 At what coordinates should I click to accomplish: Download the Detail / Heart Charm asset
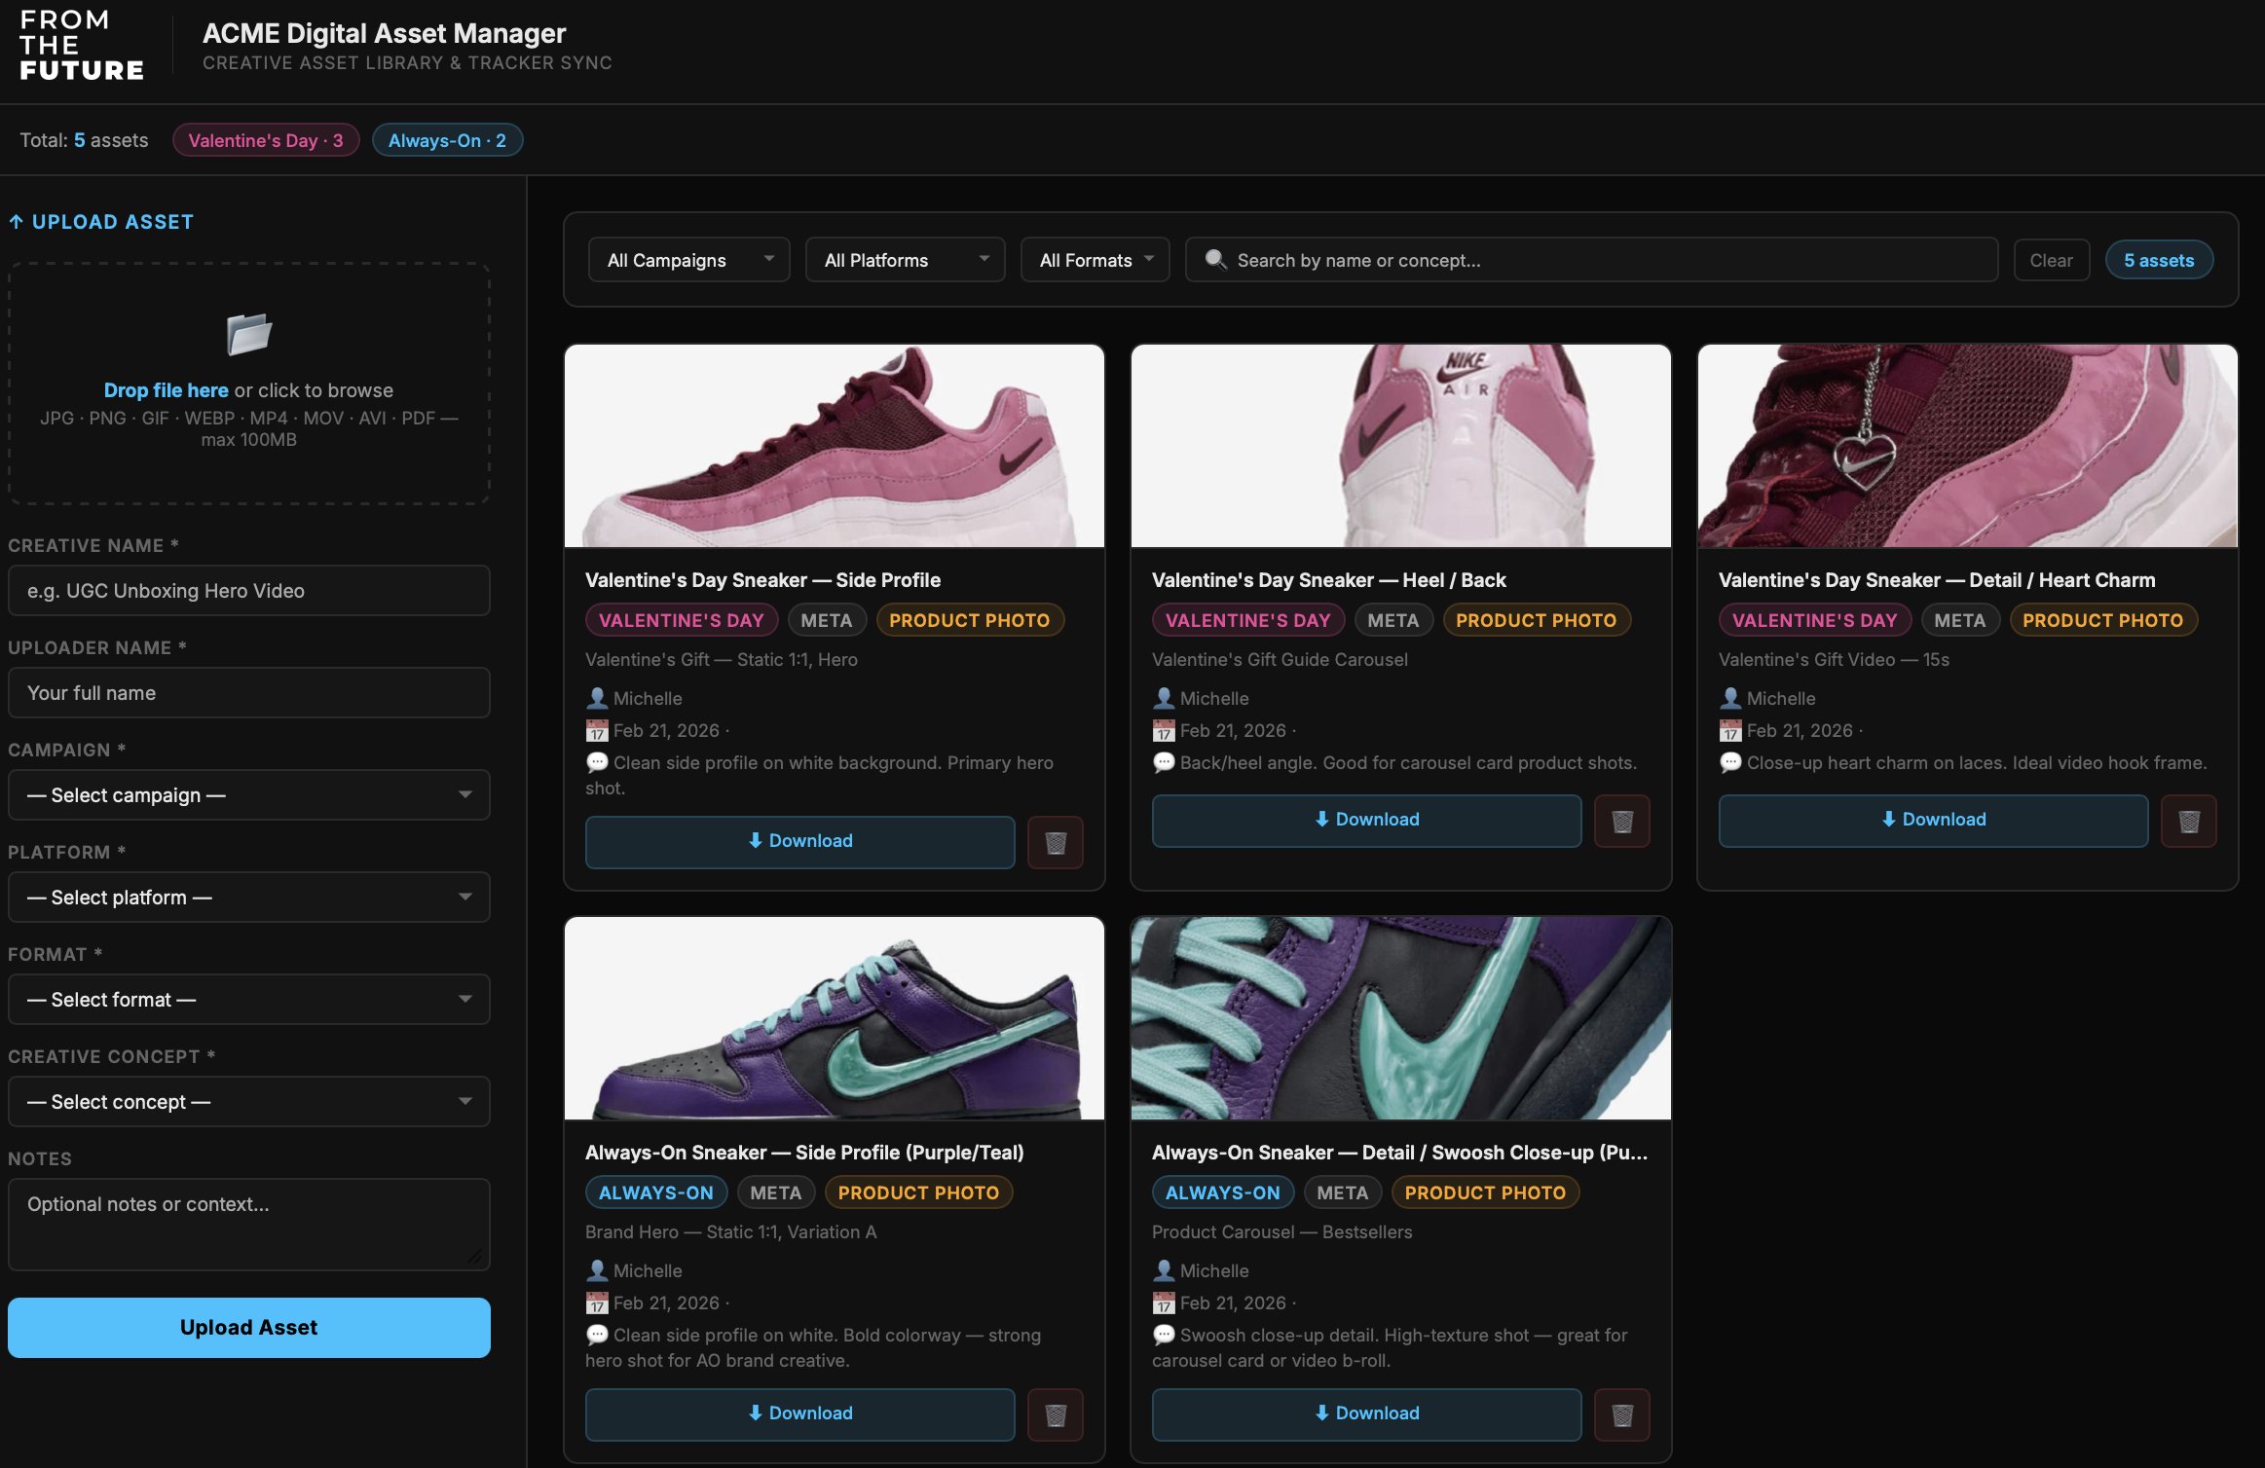pos(1933,820)
